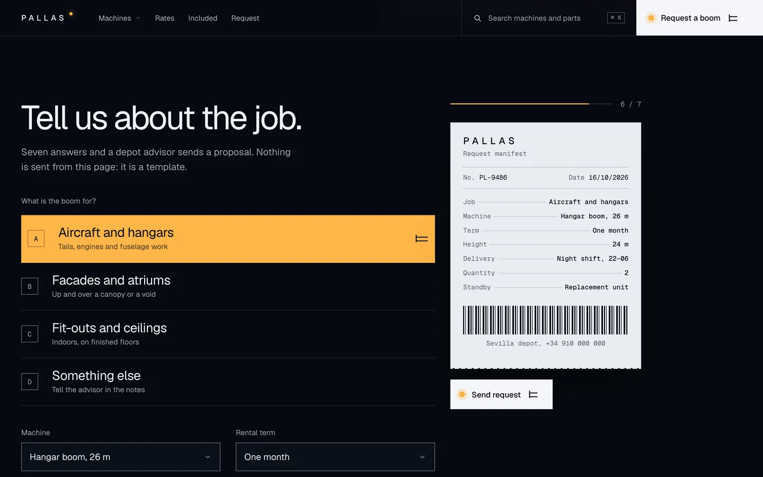Submit with the Send request button
The height and width of the screenshot is (477, 763).
501,394
